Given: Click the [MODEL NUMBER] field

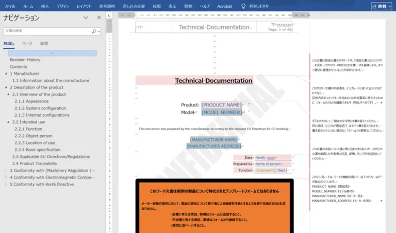Looking at the screenshot, I should [222, 112].
